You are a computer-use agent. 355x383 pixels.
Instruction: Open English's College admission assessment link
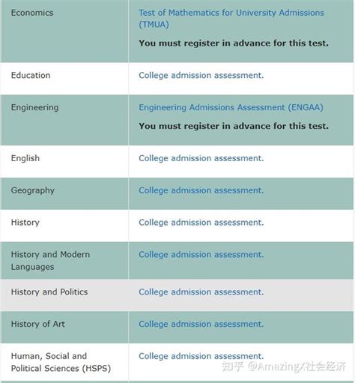pyautogui.click(x=201, y=158)
